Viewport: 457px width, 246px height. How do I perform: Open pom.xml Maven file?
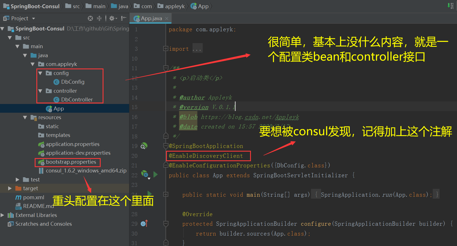(34, 197)
